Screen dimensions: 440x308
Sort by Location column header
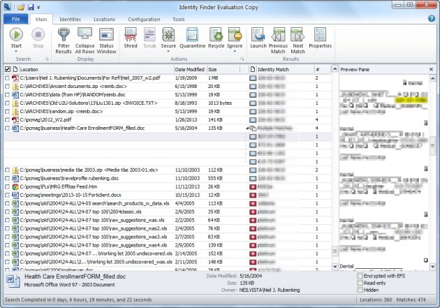click(x=96, y=69)
